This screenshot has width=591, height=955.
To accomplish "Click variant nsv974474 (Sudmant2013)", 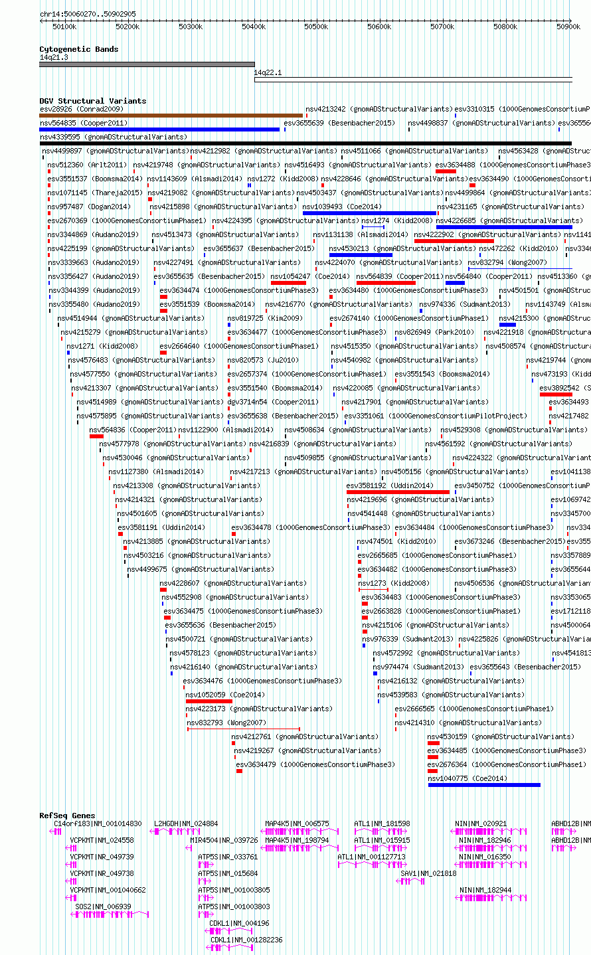I will tap(418, 667).
